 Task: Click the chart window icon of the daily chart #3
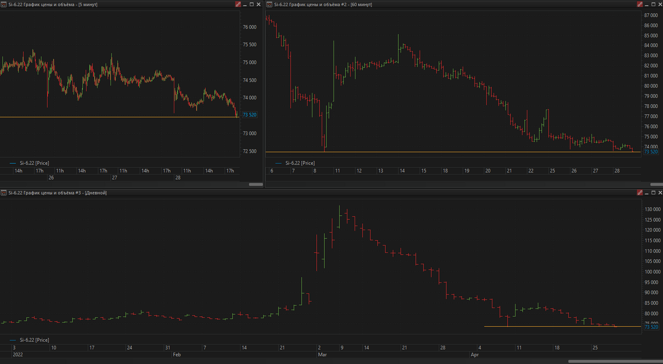click(x=3, y=193)
